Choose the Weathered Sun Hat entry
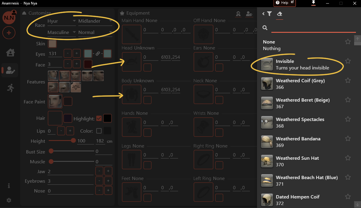Image resolution: width=361 pixels, height=208 pixels. tap(297, 161)
